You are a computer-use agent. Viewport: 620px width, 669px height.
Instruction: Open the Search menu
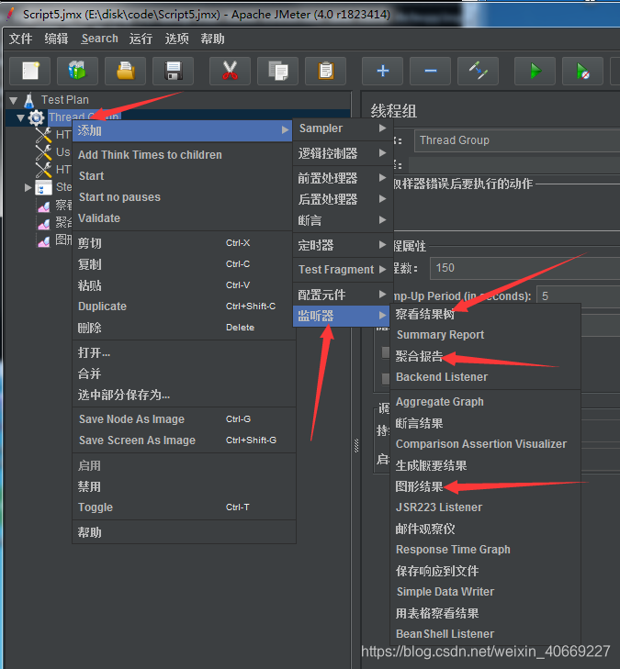click(99, 39)
